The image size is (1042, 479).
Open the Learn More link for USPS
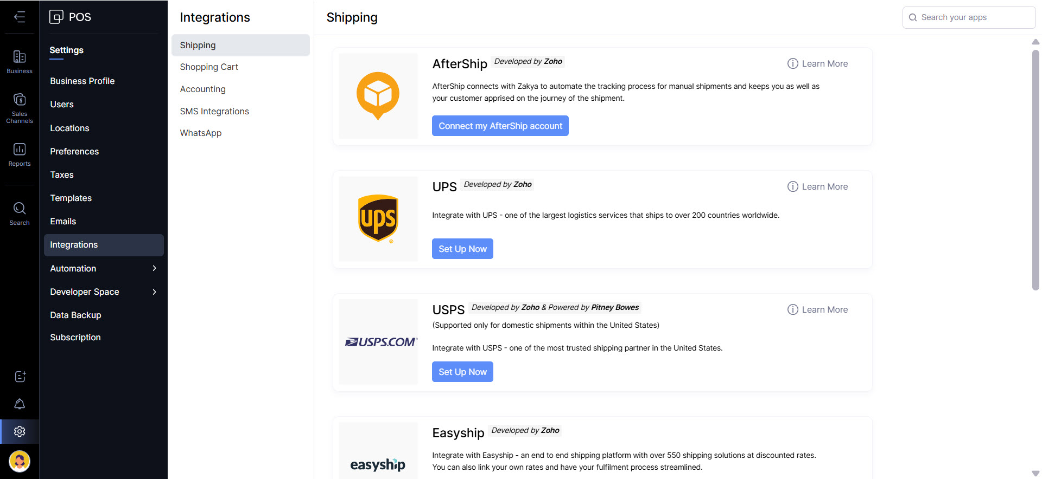824,310
